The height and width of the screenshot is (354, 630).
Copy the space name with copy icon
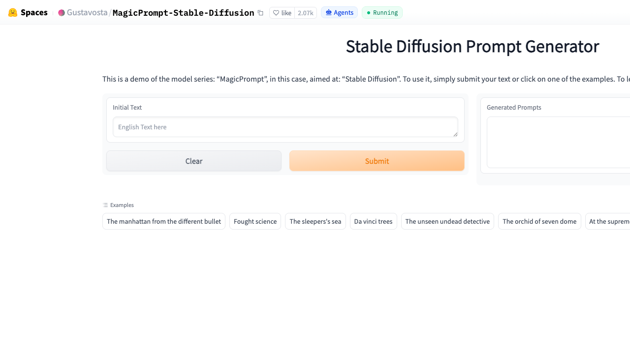261,13
